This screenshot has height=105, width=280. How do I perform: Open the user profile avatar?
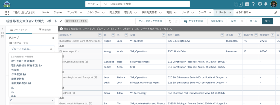point(273,4)
